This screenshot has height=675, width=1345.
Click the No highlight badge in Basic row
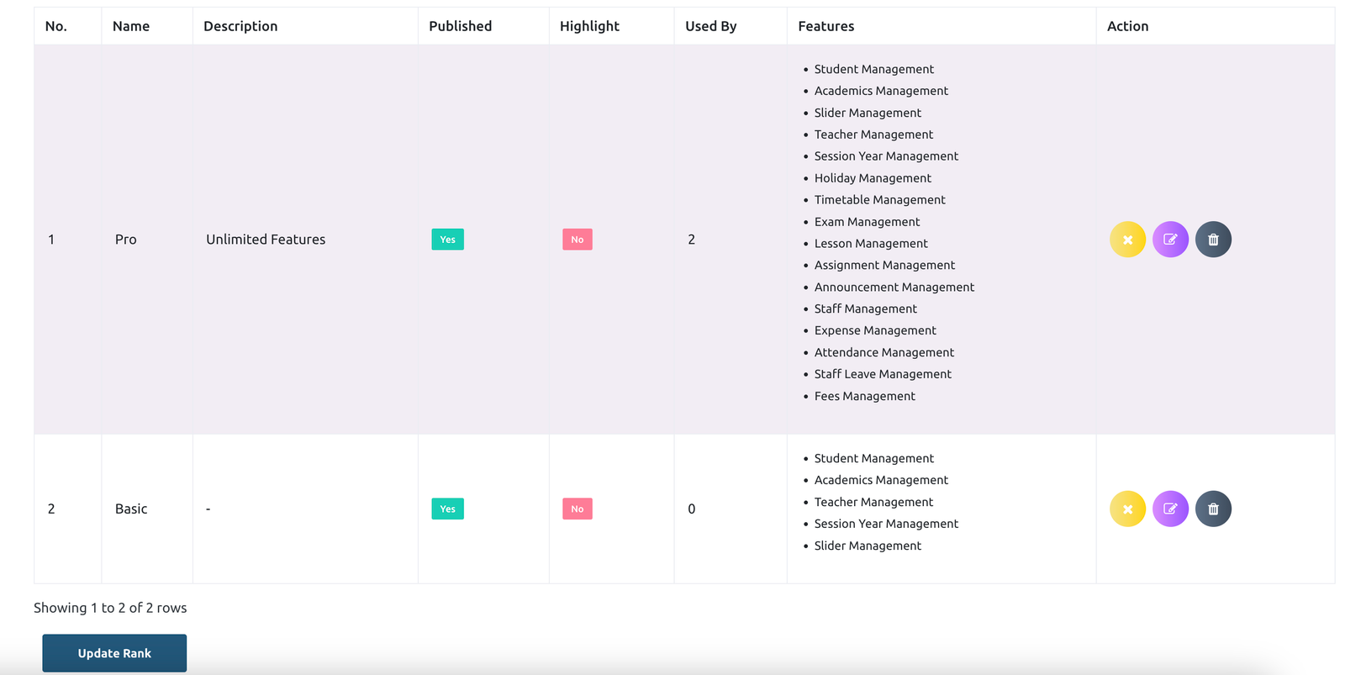[x=577, y=509]
